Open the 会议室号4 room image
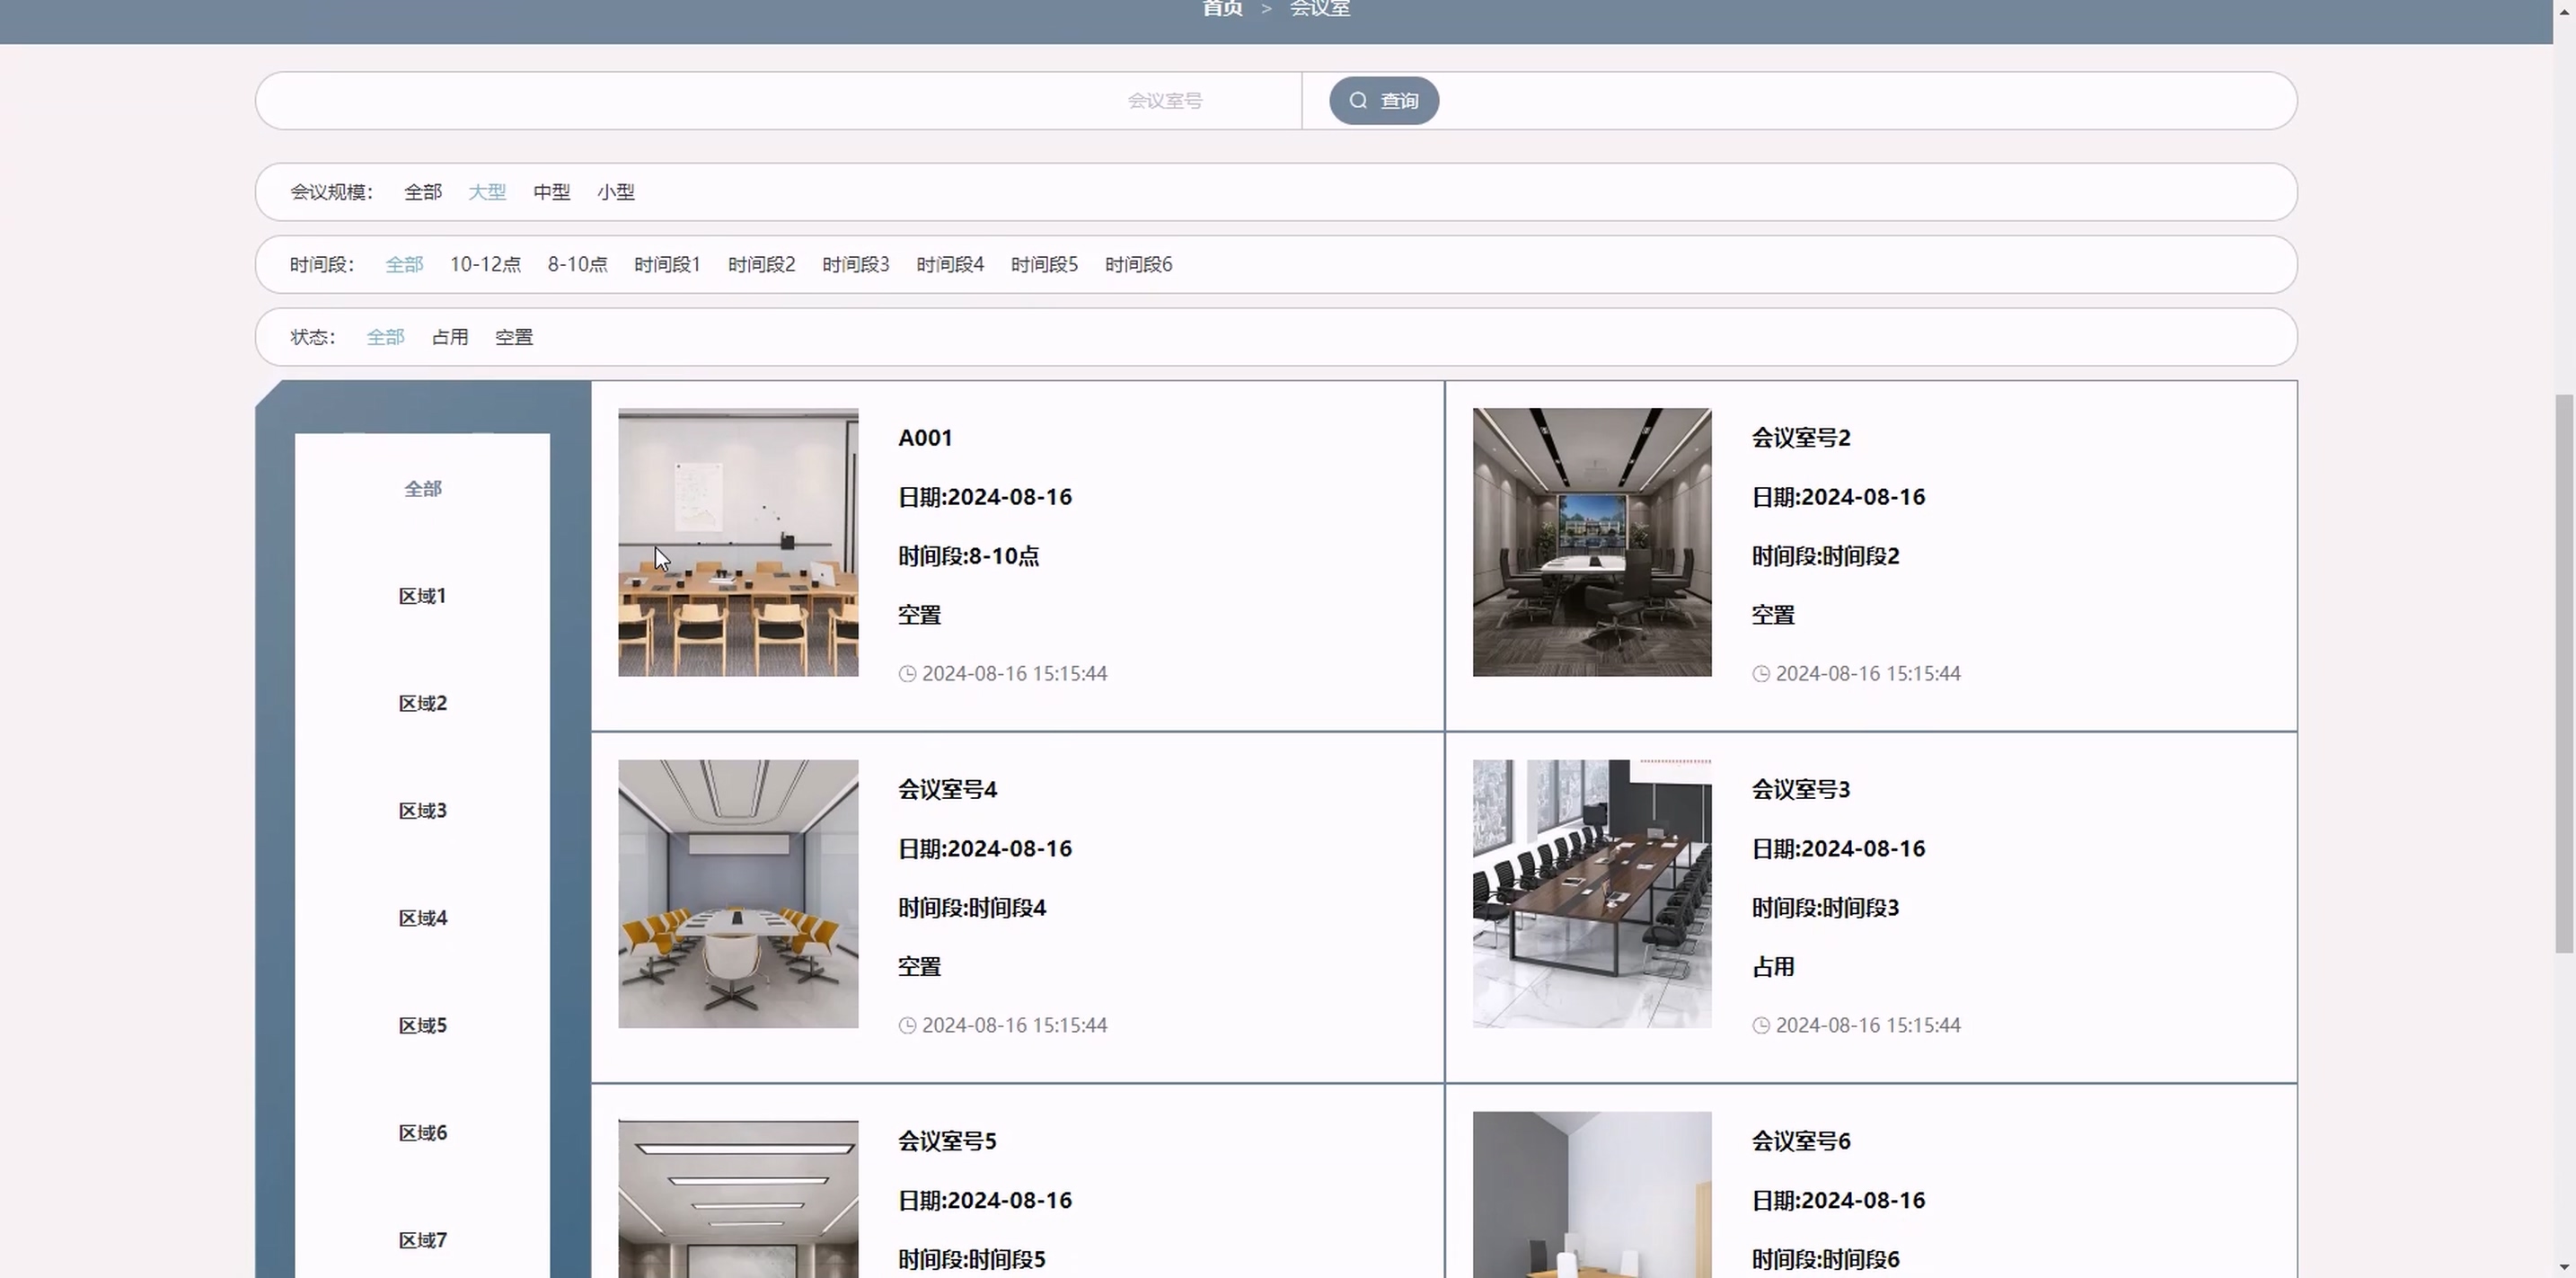 coord(738,892)
